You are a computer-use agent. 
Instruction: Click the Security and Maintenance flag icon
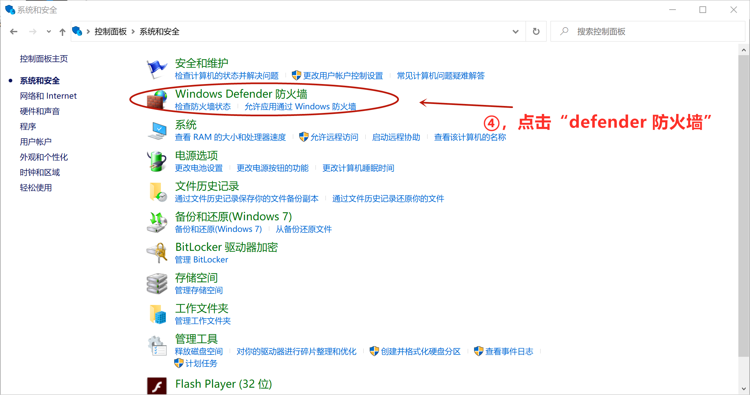[x=157, y=69]
